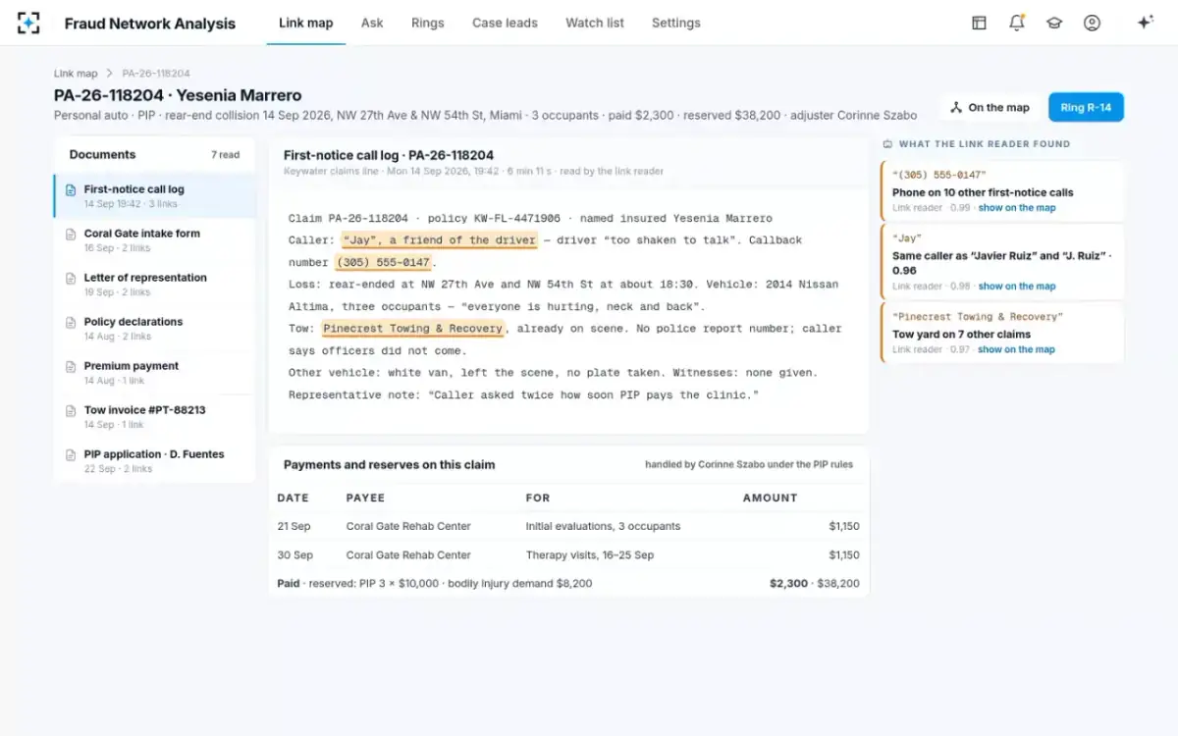
Task: Select the Tow invoice #PT-88213 document
Action: click(x=155, y=416)
